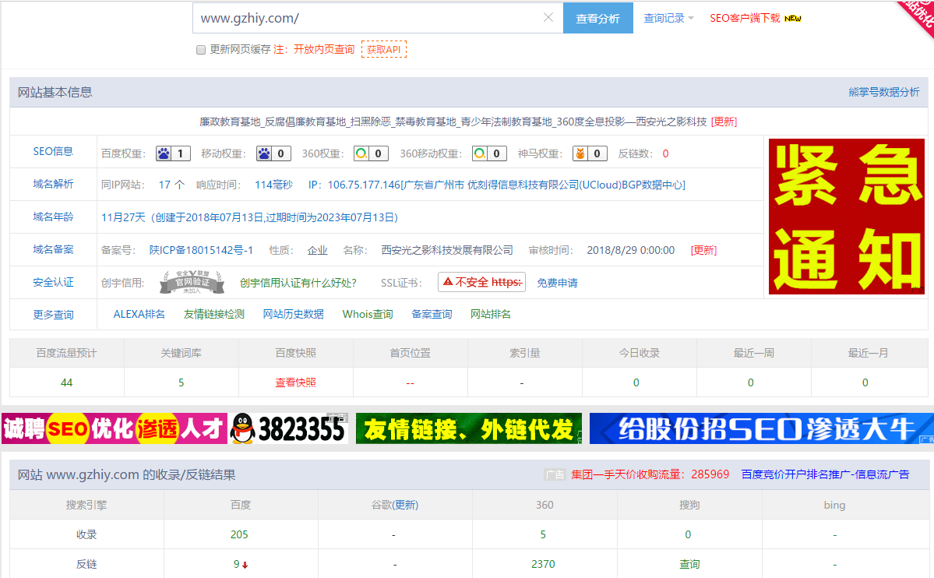
Task: Select the SEO信息 row label
Action: (53, 151)
